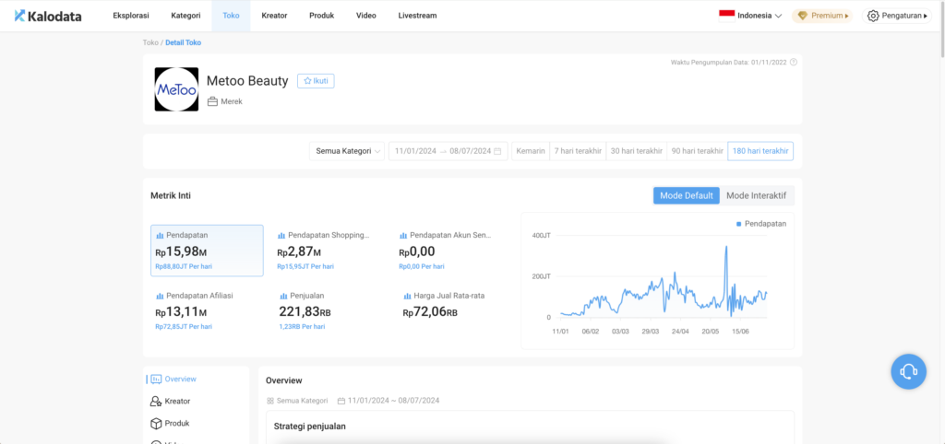
Task: Open the Kategori menu
Action: coord(185,16)
